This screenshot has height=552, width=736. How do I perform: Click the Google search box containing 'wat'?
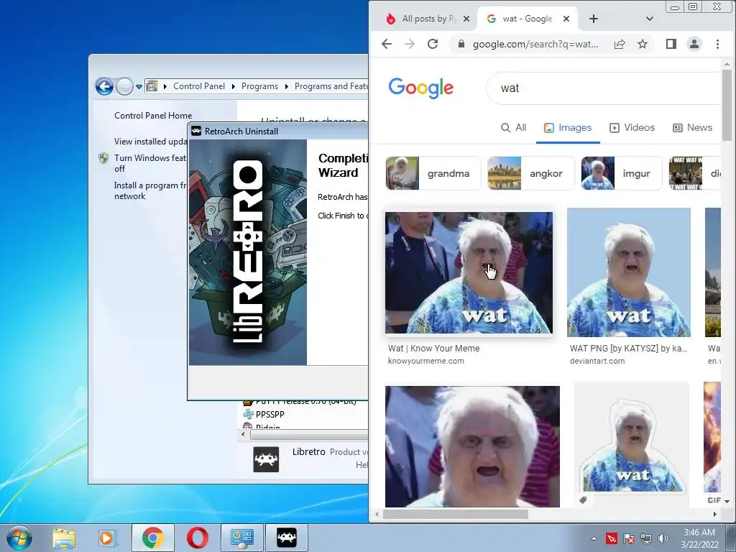(x=605, y=88)
